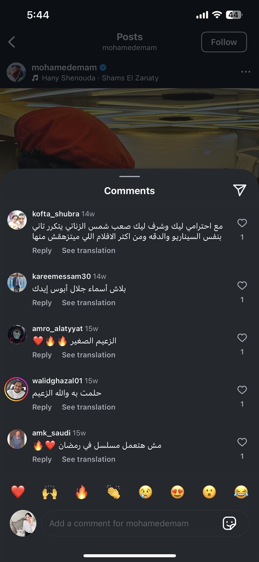The image size is (259, 562).
Task: Like kareemessam30's comment with the heart
Action: click(x=242, y=285)
